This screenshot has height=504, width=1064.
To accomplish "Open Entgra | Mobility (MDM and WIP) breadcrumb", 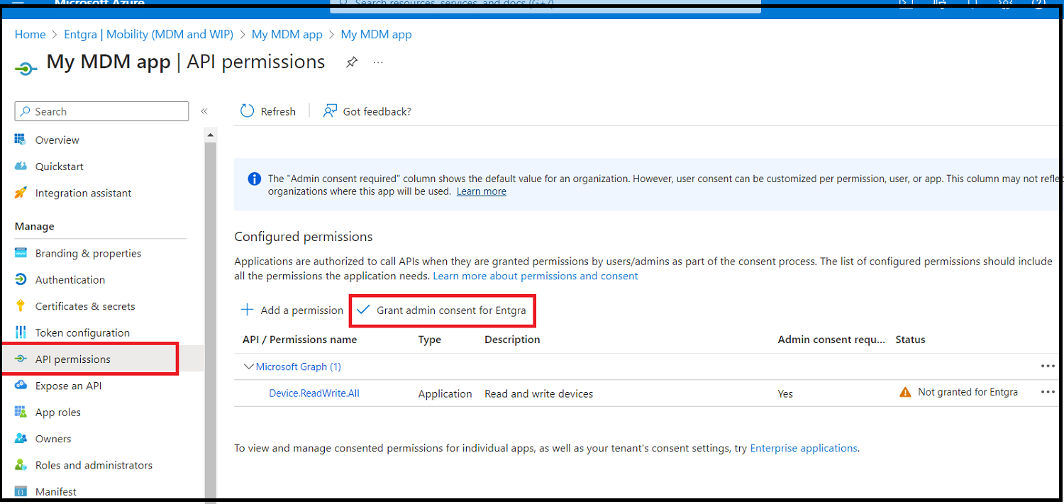I will [148, 34].
